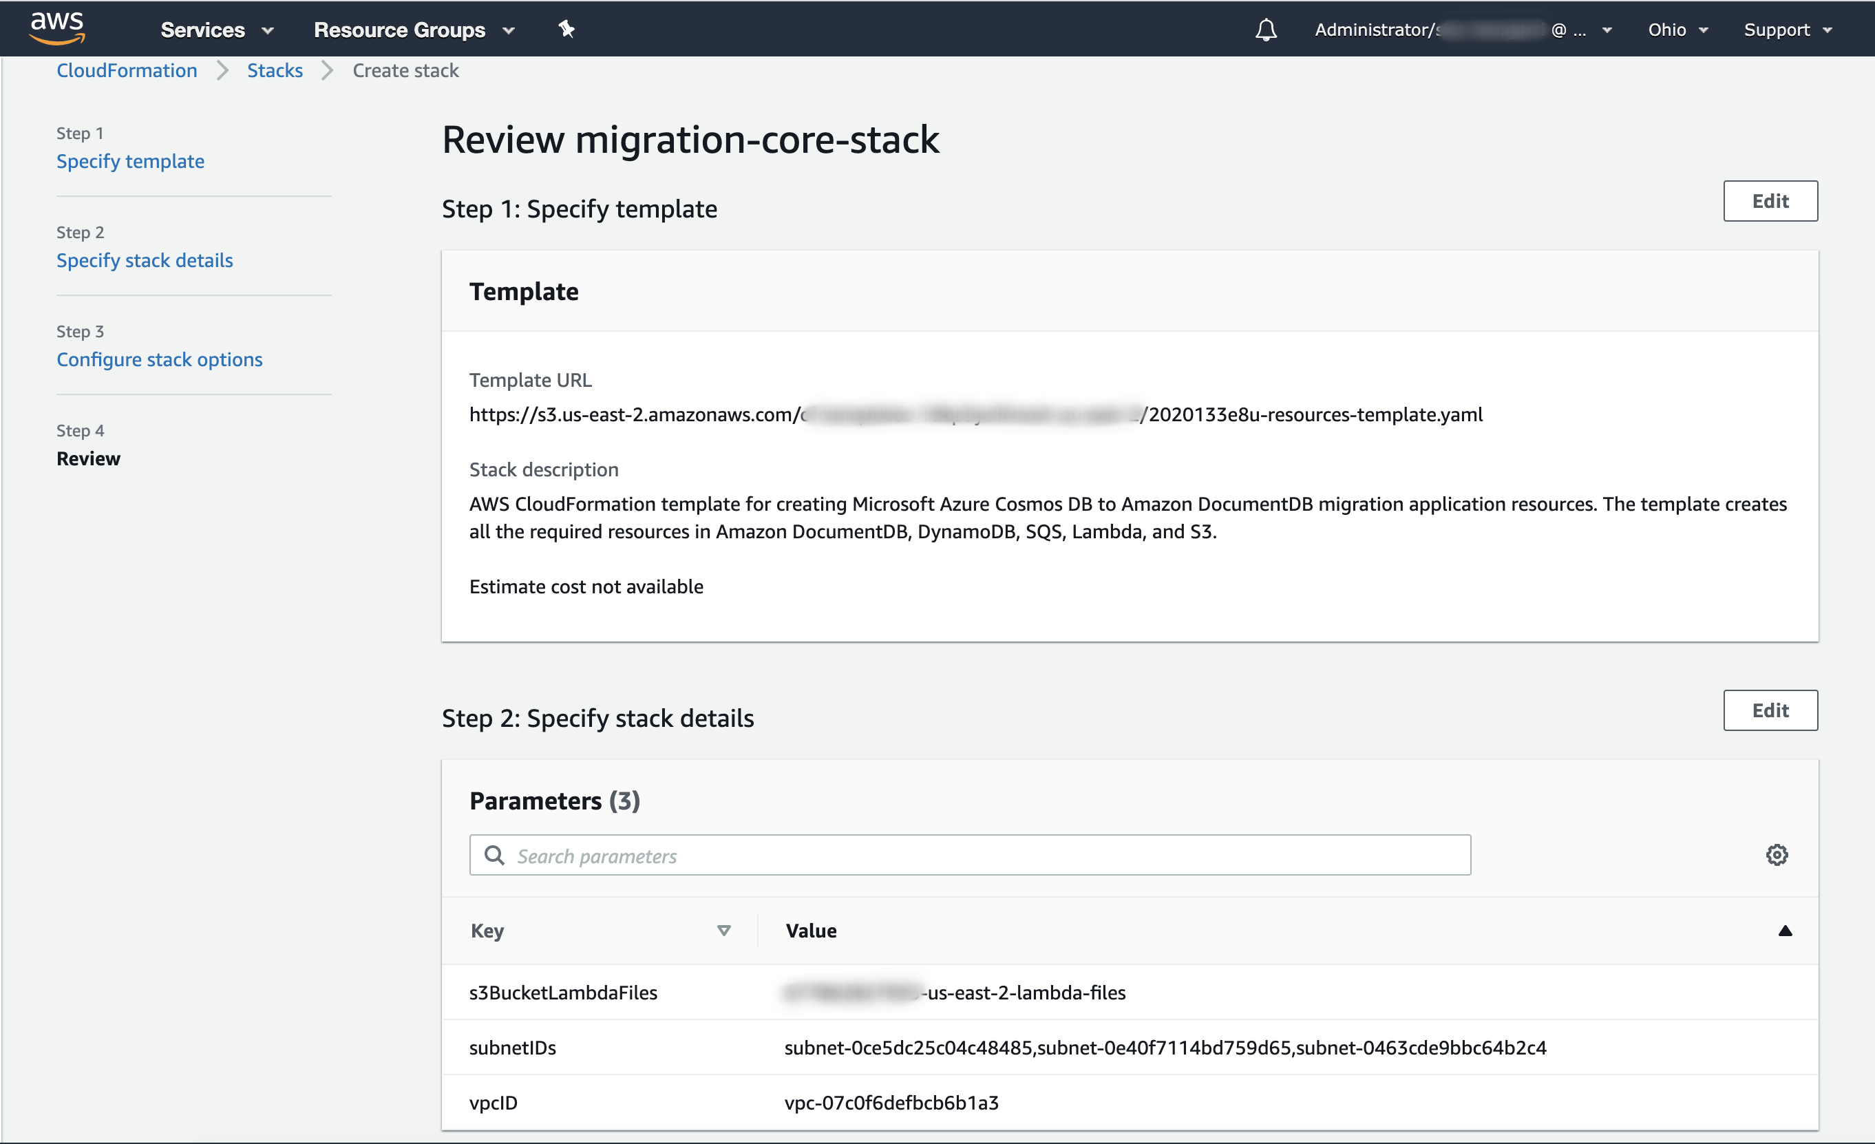
Task: Open parameters table settings gear
Action: 1776,855
